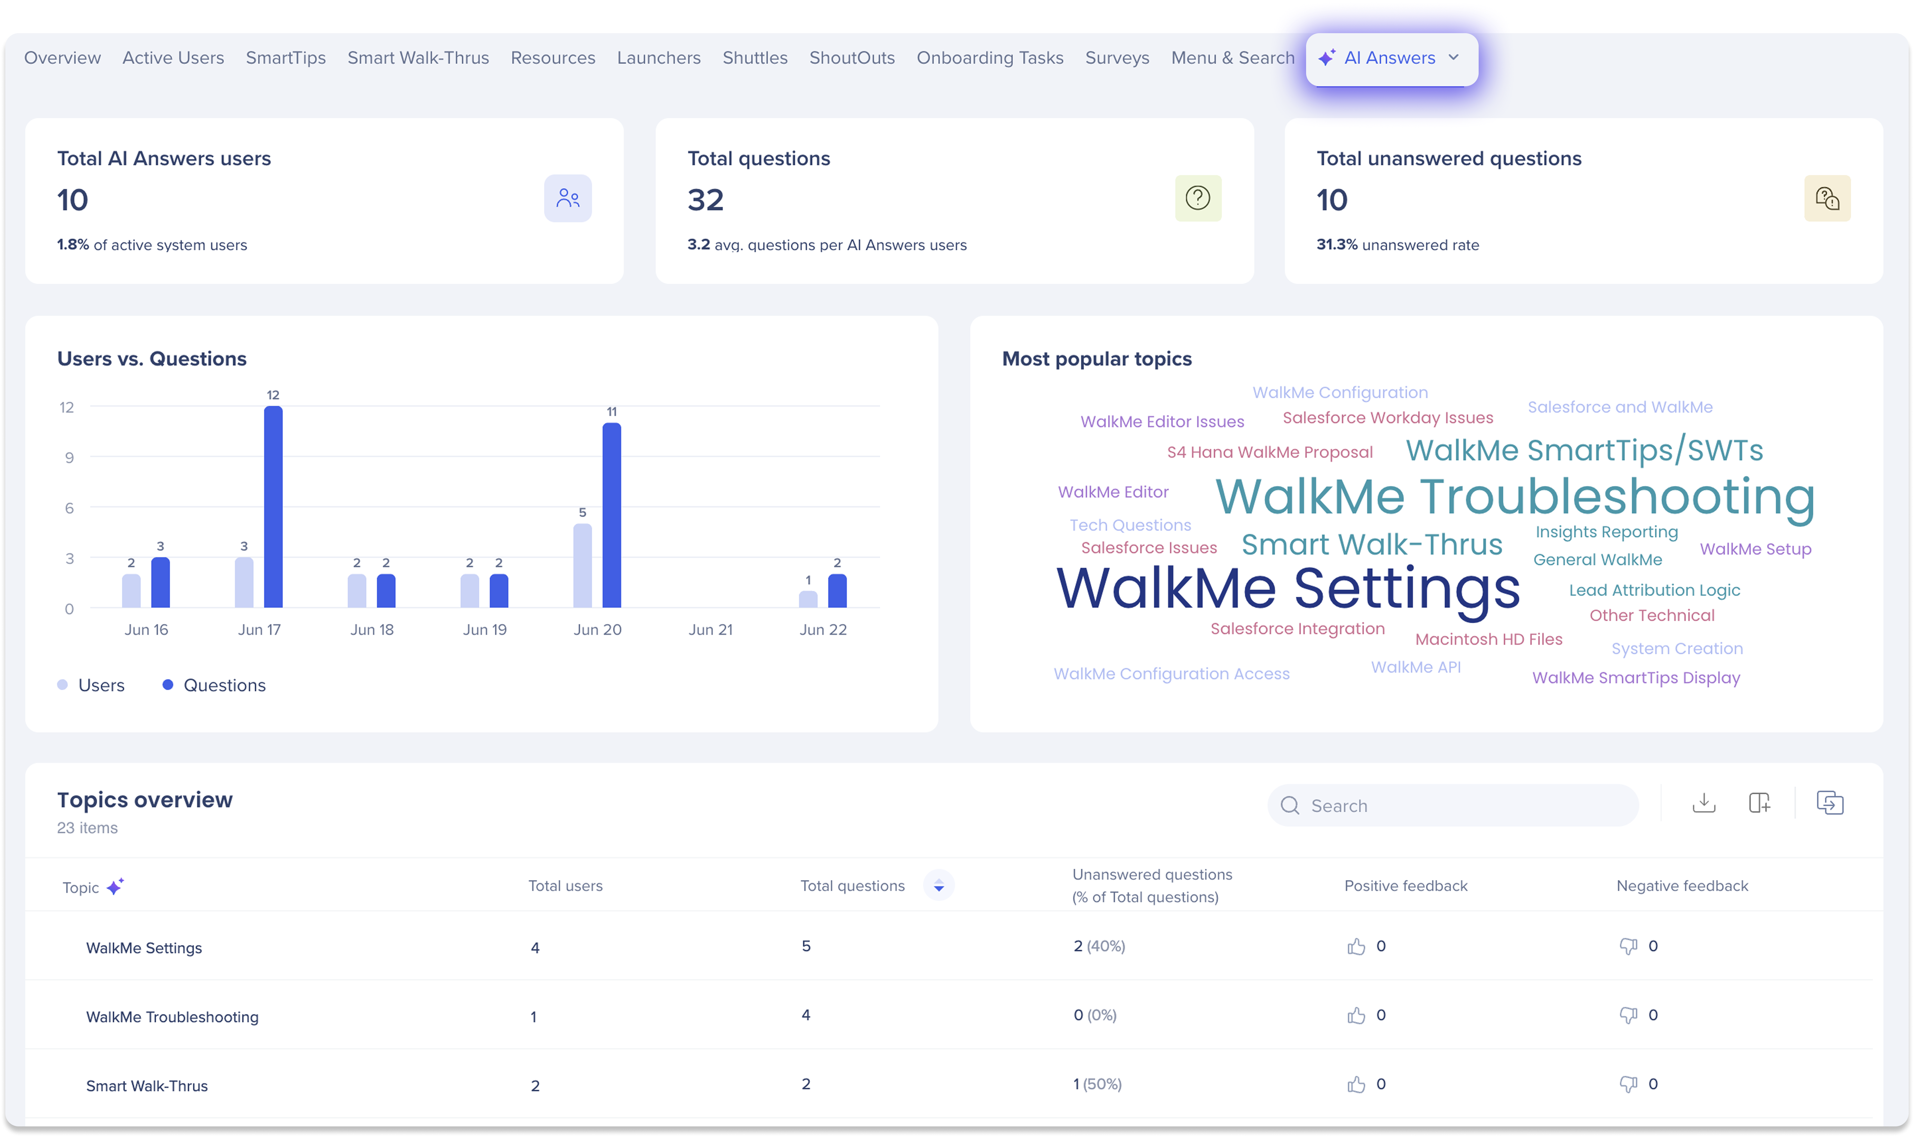
Task: Click the 1 (50%) unanswered value
Action: [1097, 1084]
